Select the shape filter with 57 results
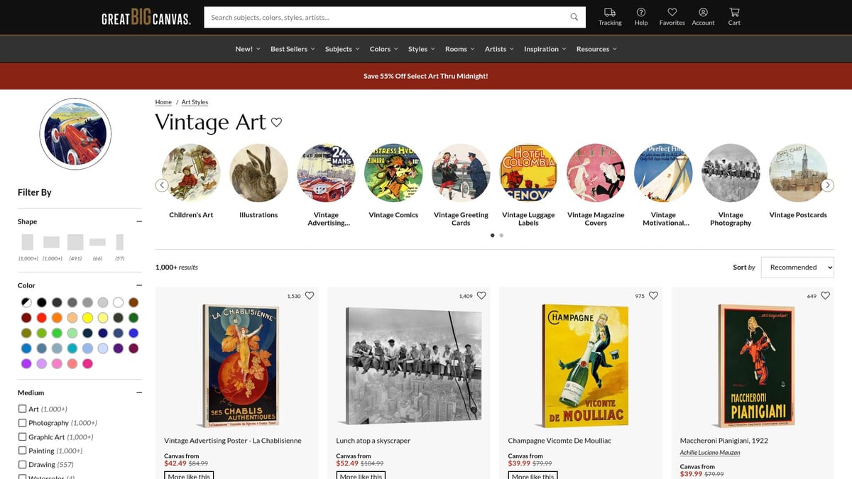Screen dimensions: 852x479 [120, 242]
